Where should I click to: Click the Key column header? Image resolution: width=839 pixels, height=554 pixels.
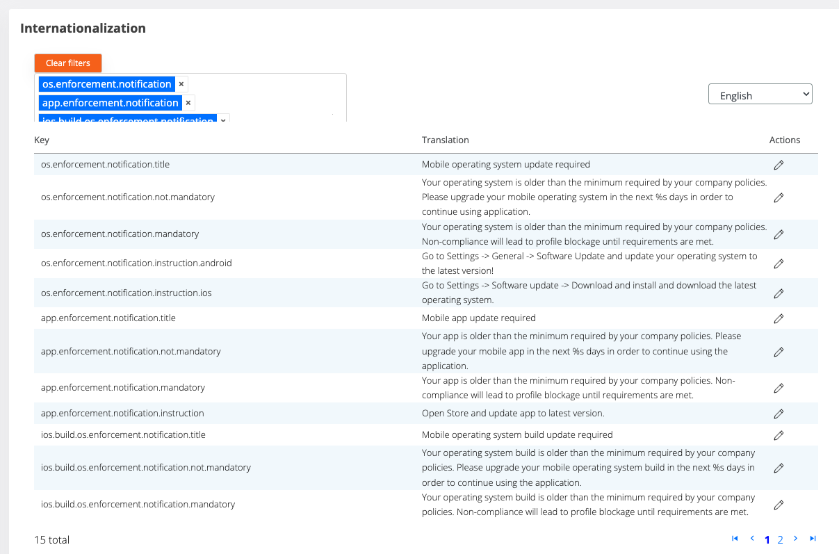tap(42, 140)
